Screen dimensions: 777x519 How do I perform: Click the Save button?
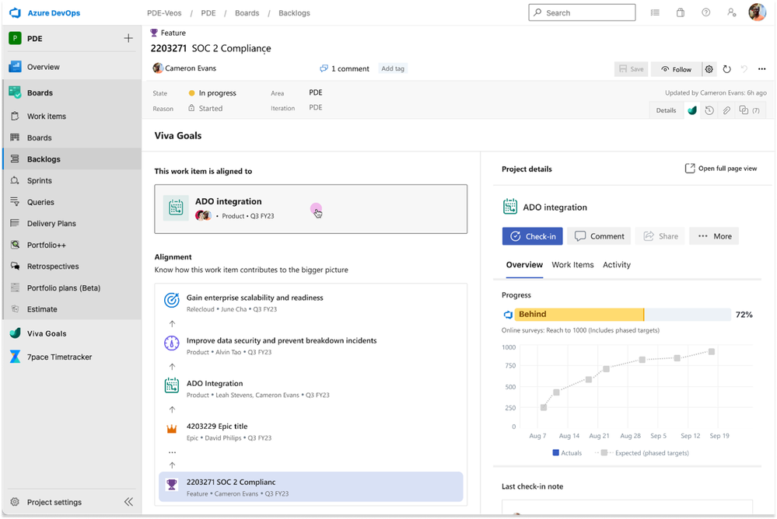631,69
